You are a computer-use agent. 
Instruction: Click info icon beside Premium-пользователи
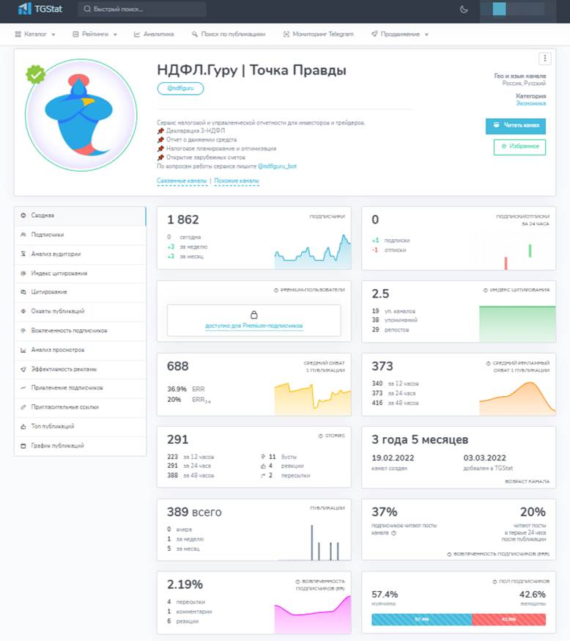(276, 290)
